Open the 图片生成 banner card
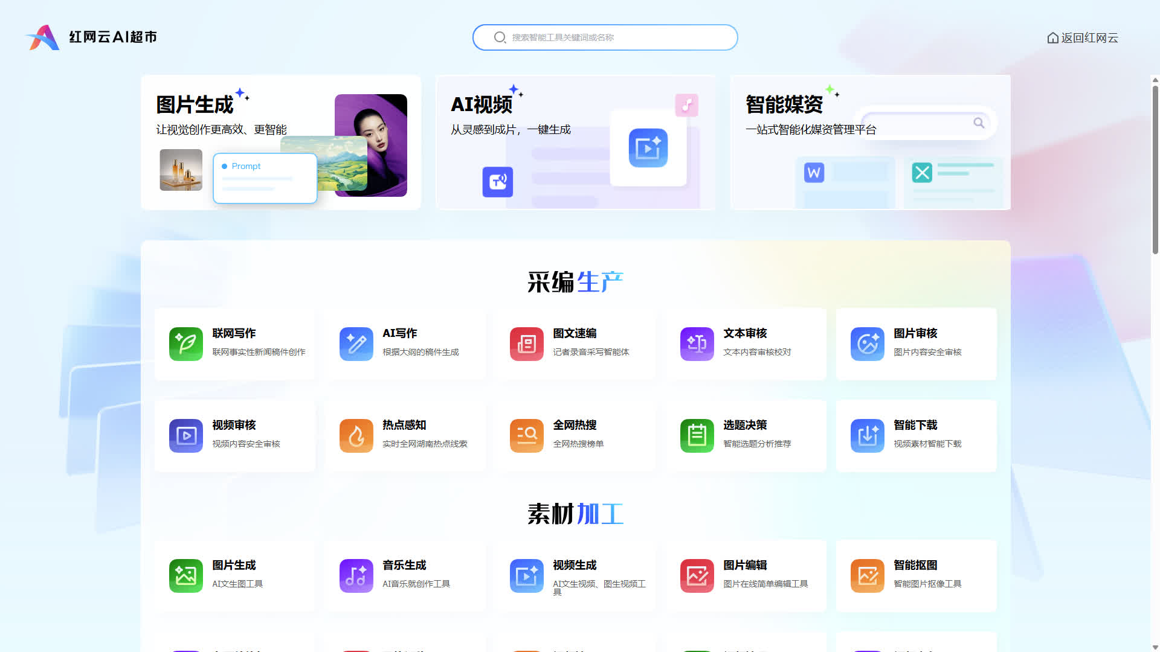Image resolution: width=1160 pixels, height=652 pixels. (x=281, y=142)
